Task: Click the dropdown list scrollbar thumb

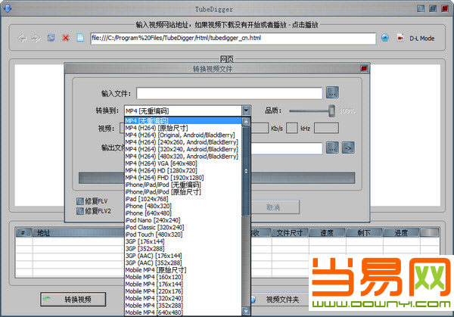Action: click(x=246, y=171)
